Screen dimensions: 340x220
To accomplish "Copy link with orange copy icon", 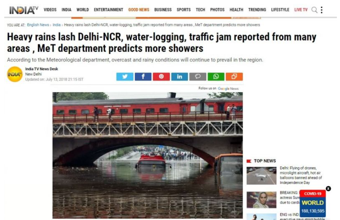I will [x=234, y=76].
